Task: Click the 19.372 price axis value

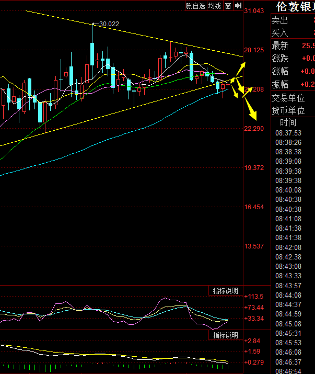Action: [x=254, y=168]
